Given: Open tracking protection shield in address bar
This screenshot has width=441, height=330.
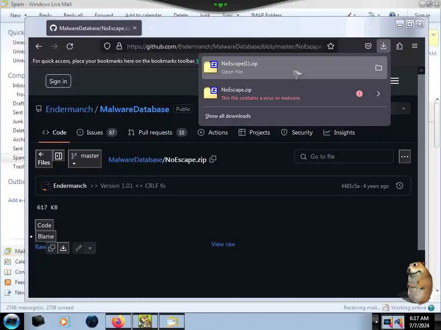Looking at the screenshot, I should (107, 46).
